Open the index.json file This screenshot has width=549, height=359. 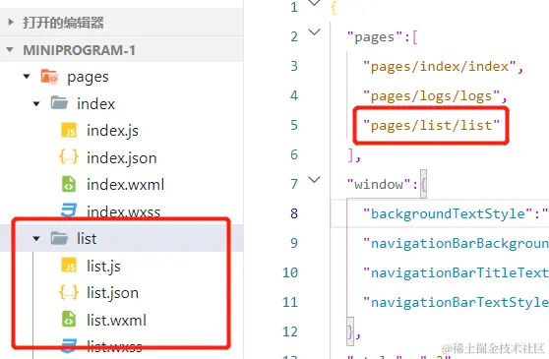[121, 158]
